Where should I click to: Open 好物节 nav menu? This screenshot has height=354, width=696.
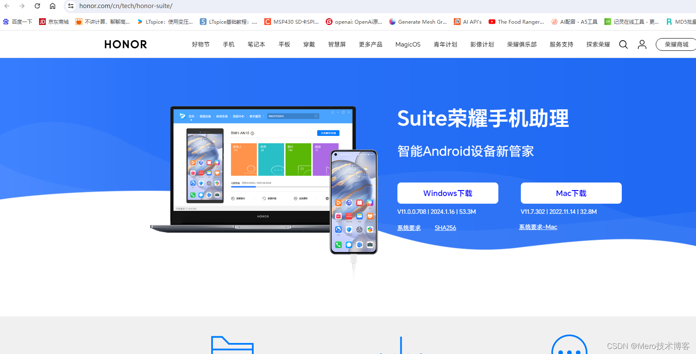(201, 44)
